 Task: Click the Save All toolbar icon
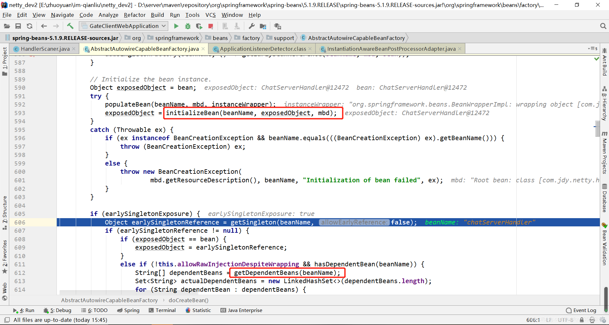(x=18, y=26)
